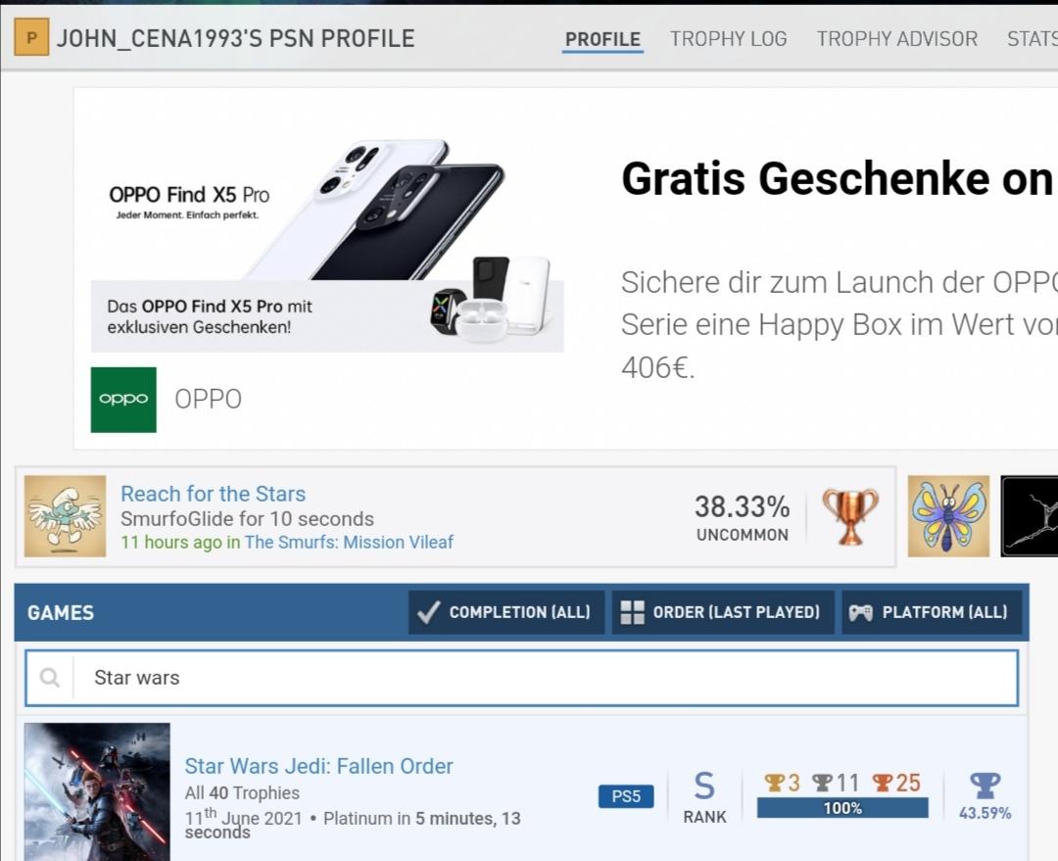Click the S rank indicator
Viewport: 1058px width, 861px height.
(704, 797)
